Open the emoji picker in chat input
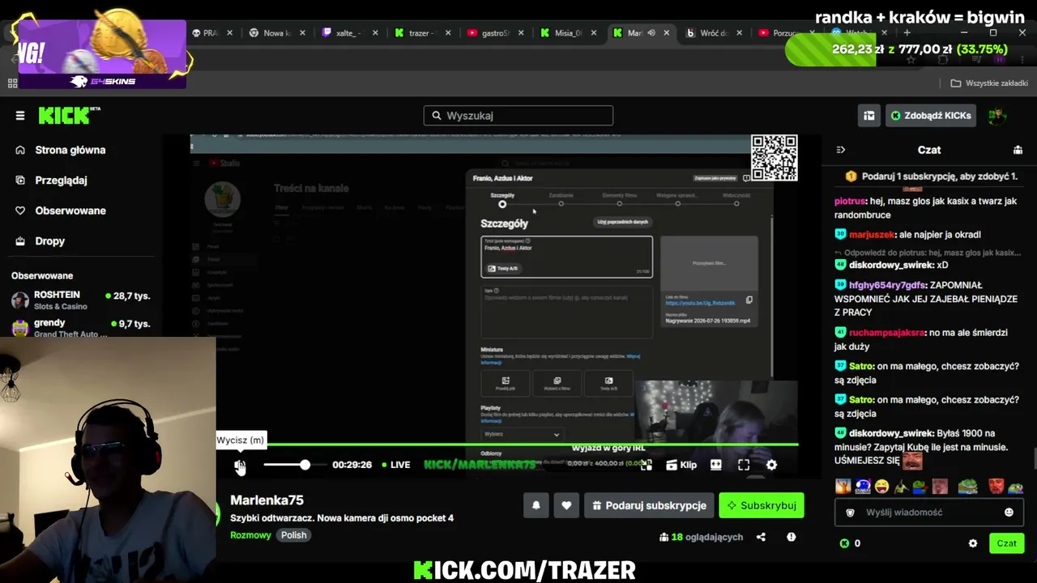This screenshot has height=583, width=1037. 1009,513
